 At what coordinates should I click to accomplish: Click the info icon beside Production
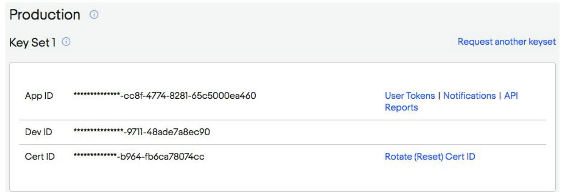point(94,15)
